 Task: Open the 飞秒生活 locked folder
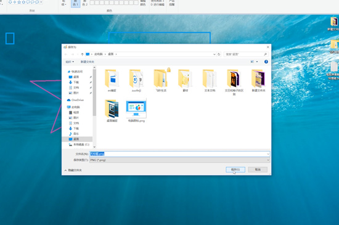click(161, 81)
